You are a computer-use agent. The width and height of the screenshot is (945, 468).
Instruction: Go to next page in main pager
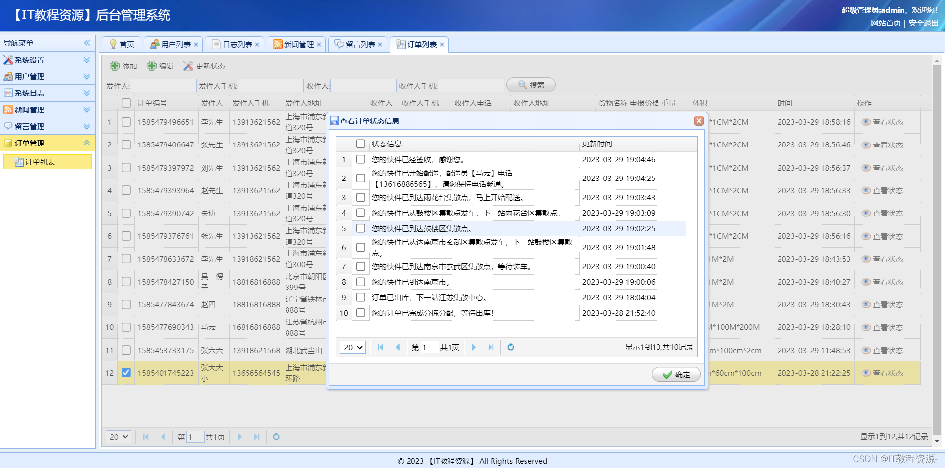[x=240, y=437]
